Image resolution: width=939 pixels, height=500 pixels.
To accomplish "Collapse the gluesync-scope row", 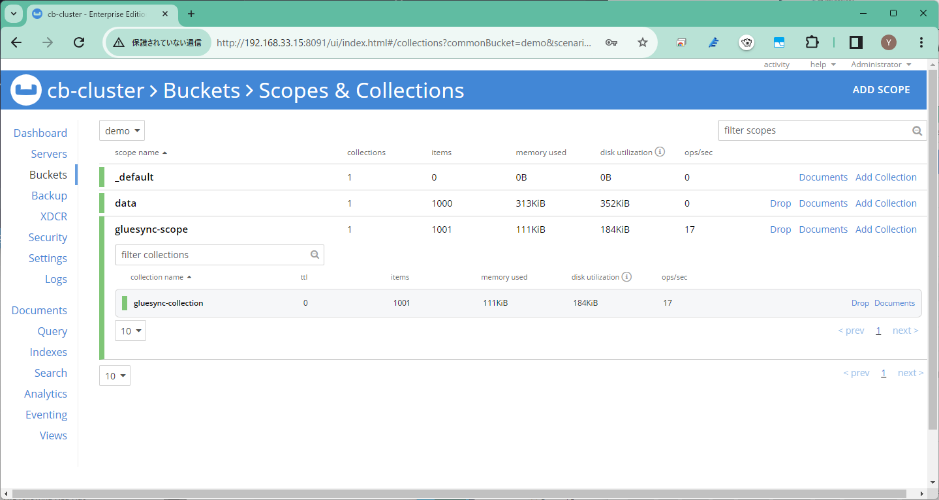I will [x=512, y=229].
